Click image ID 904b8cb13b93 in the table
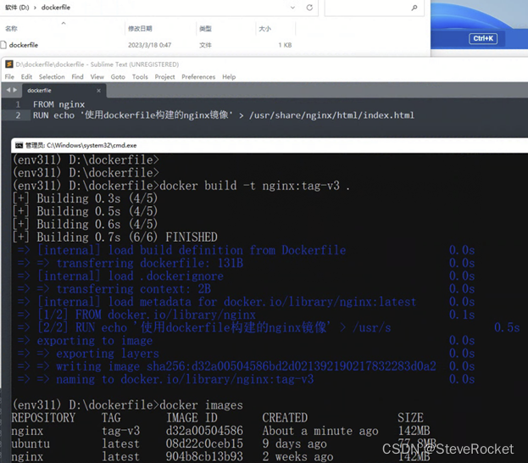Screen dimensions: 528x463 (204, 456)
